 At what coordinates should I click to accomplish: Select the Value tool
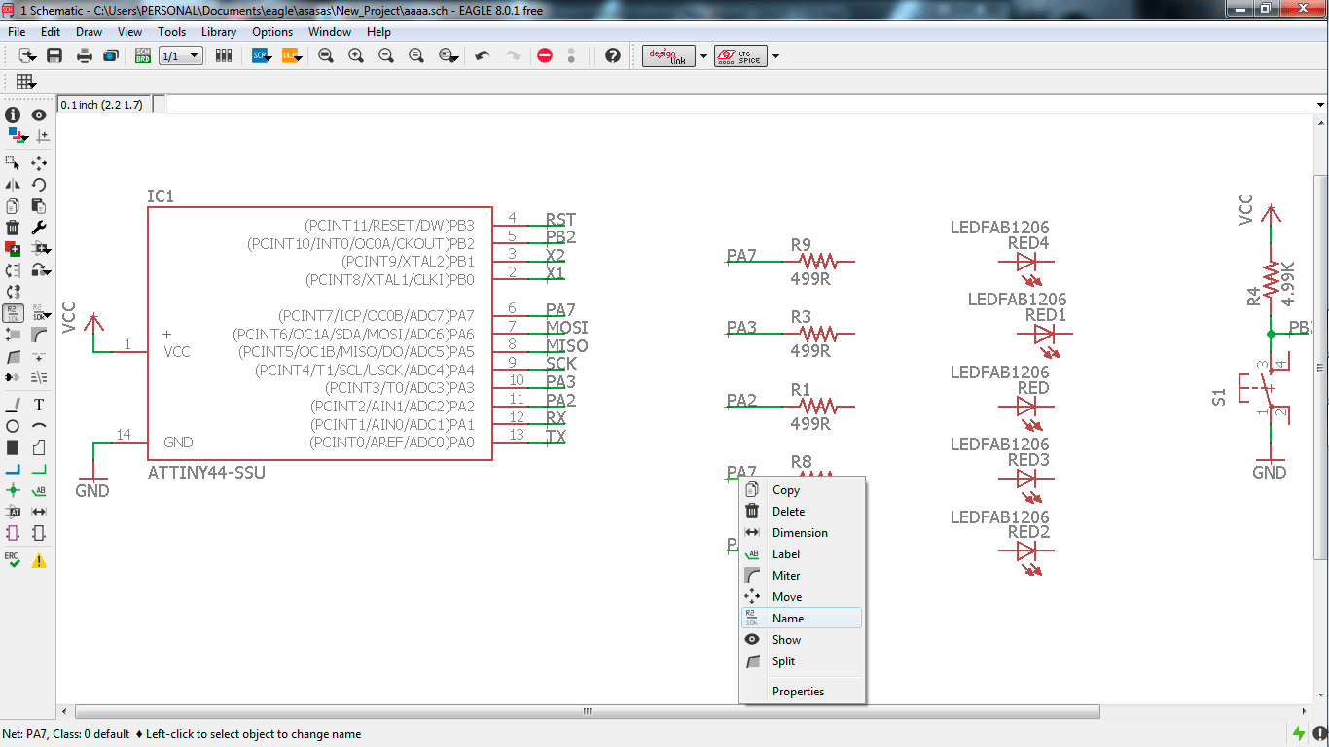tap(41, 313)
